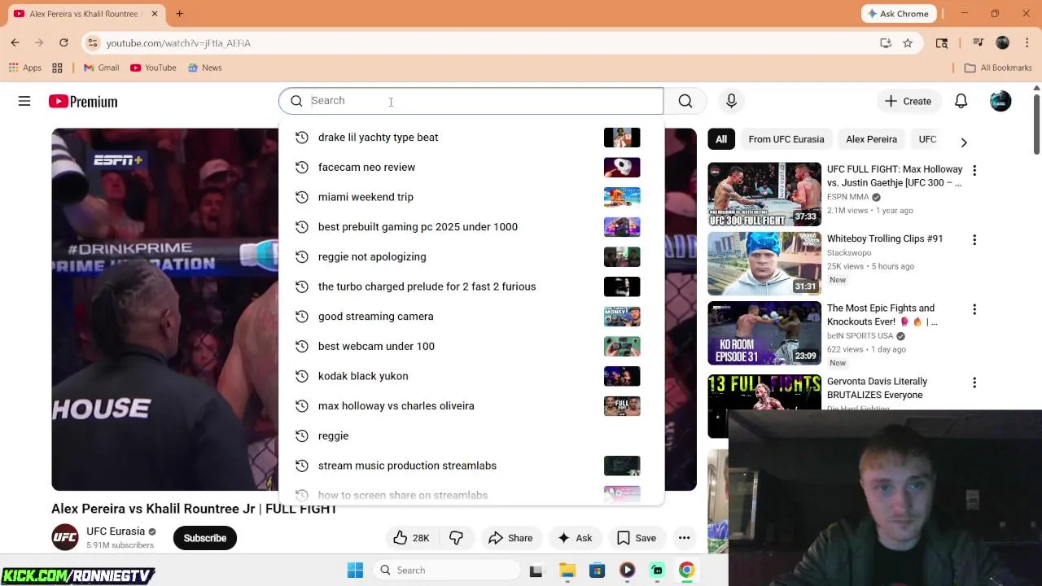Open account avatar menu
Image resolution: width=1042 pixels, height=586 pixels.
pyautogui.click(x=1000, y=101)
